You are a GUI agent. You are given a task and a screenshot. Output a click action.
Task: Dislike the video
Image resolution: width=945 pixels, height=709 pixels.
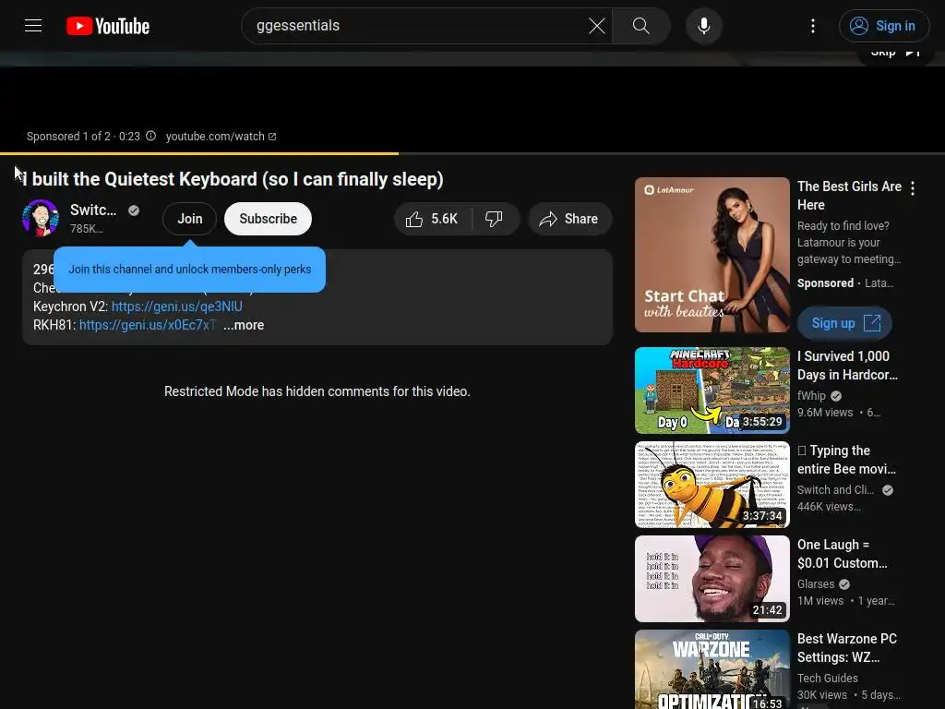(495, 219)
